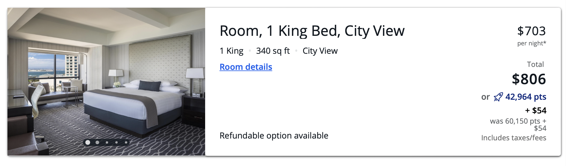Viewport: 566px width, 166px height.
Task: Click the was 60,150 pts text
Action: 515,121
